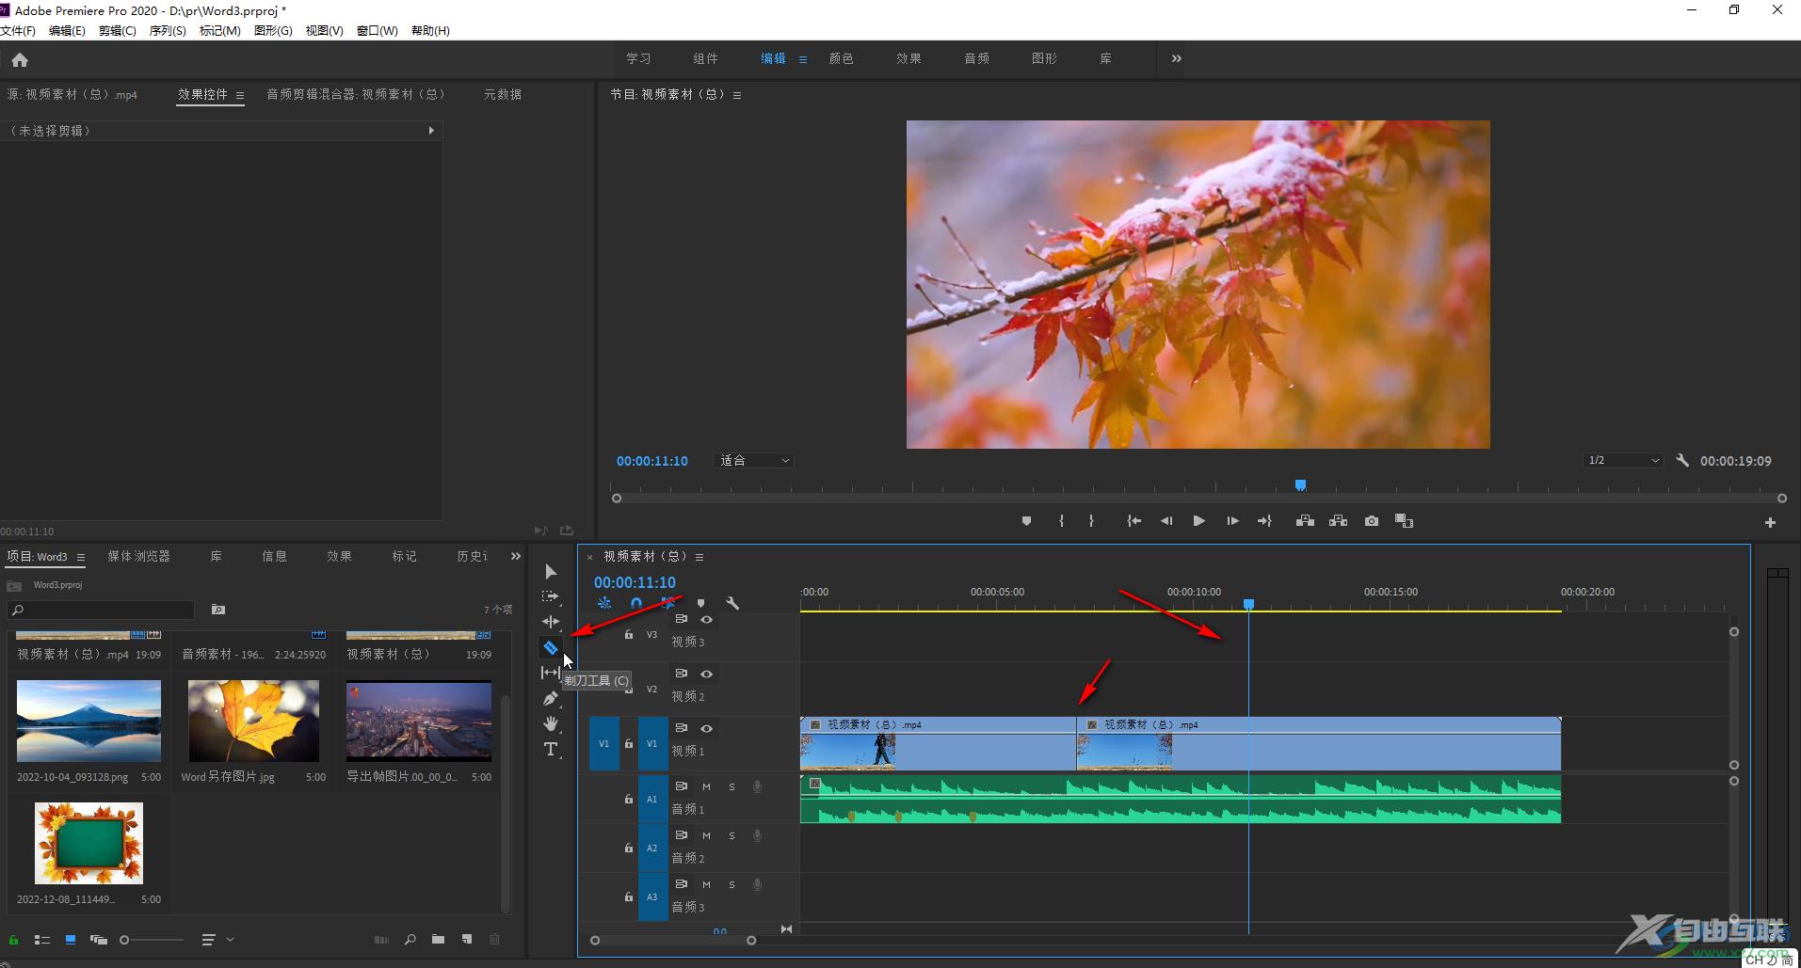This screenshot has width=1801, height=968.
Task: Switch to 颜色 workspace
Action: point(841,58)
